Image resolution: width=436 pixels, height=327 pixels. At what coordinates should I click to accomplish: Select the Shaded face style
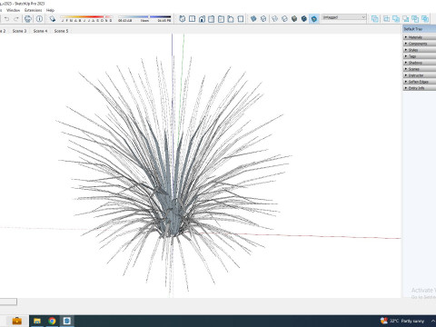coord(294,19)
